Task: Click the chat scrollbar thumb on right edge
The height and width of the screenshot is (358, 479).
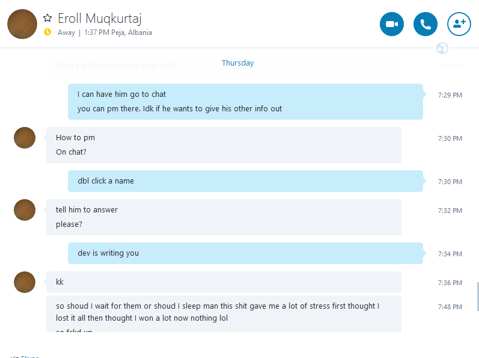Action: (478, 297)
